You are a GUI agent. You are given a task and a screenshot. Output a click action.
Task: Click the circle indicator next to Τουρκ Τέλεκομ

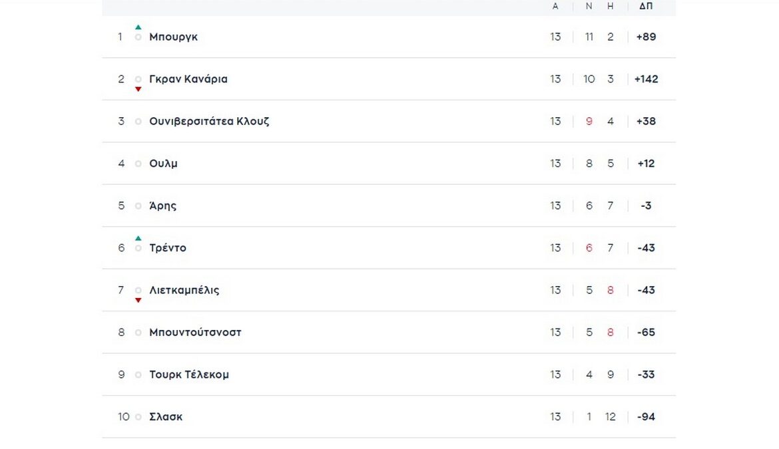[138, 375]
